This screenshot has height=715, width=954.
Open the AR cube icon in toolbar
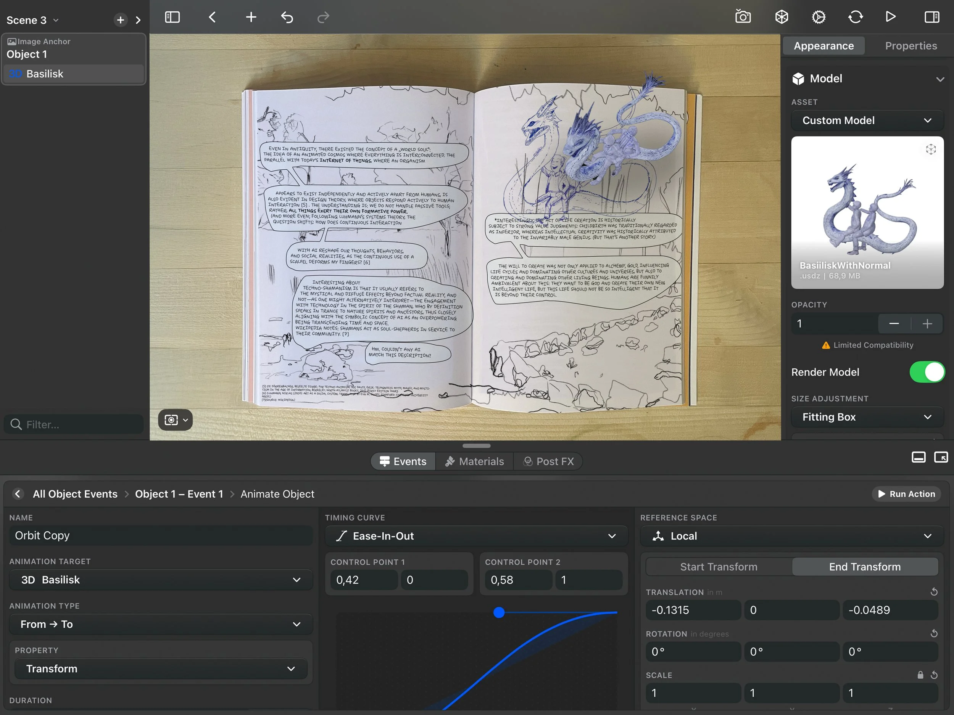pyautogui.click(x=782, y=17)
